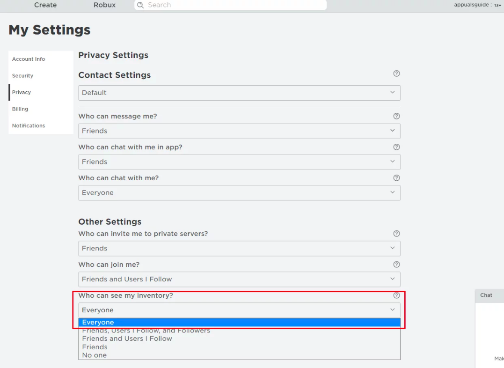Click help icon for Who can chat with me
The height and width of the screenshot is (368, 504).
(x=396, y=178)
